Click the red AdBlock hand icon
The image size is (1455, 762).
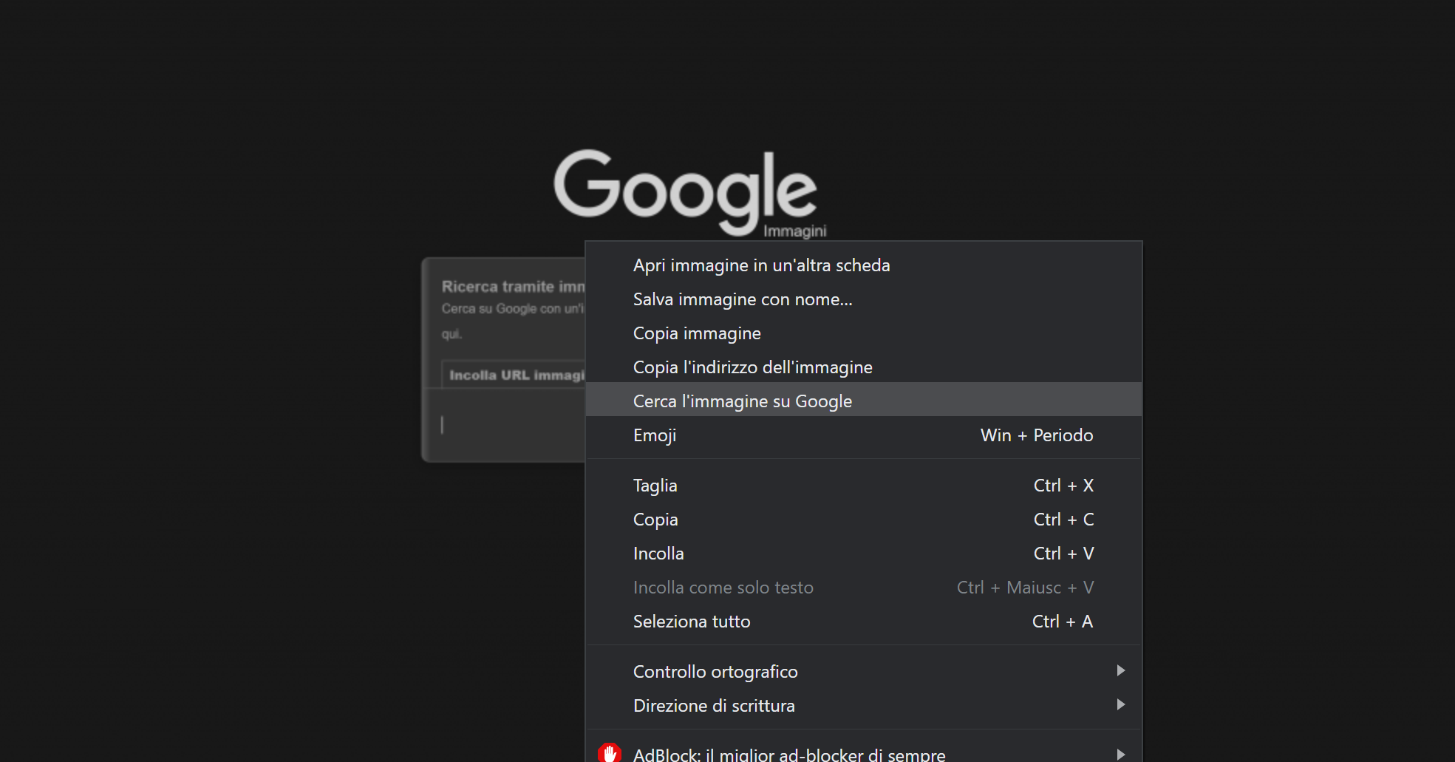(609, 752)
